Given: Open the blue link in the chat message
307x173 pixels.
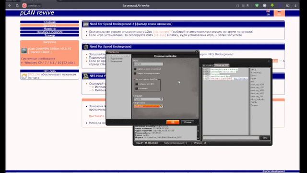Looking at the screenshot, I should click(241, 79).
